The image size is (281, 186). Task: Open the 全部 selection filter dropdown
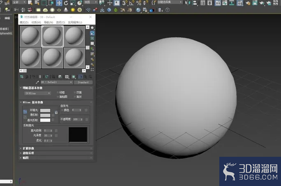tap(19, 2)
